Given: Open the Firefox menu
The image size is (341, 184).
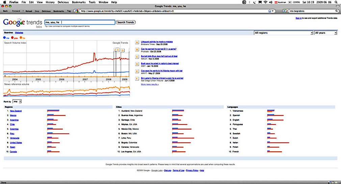Looking at the screenshot, I should (14, 2).
